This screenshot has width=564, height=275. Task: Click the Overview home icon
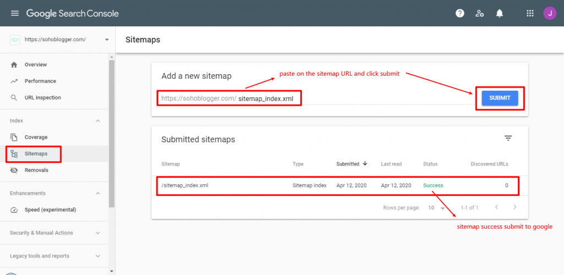tap(14, 64)
